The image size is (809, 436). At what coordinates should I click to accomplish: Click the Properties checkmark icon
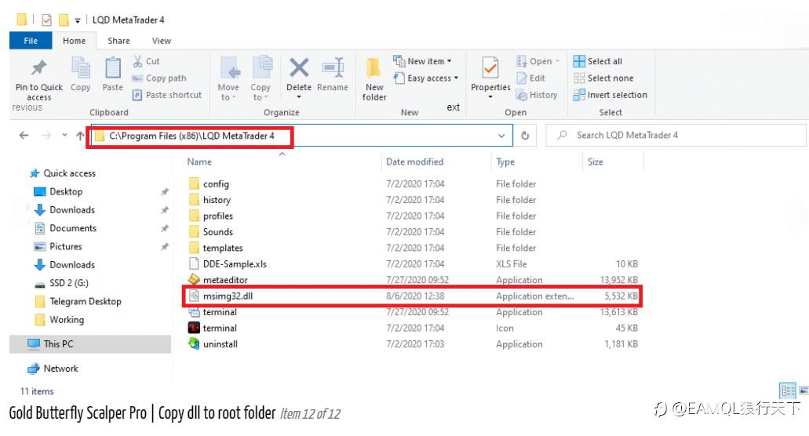[x=490, y=67]
